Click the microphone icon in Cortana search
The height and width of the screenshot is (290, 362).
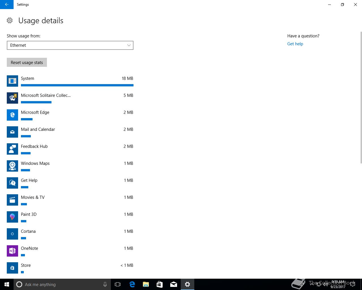tap(105, 284)
